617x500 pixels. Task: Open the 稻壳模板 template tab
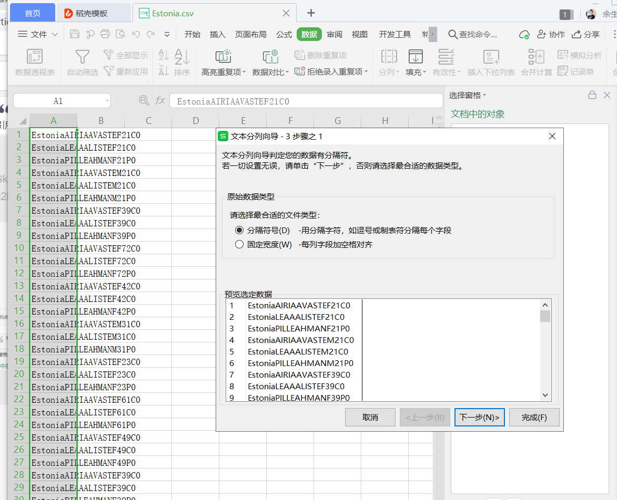(x=94, y=13)
